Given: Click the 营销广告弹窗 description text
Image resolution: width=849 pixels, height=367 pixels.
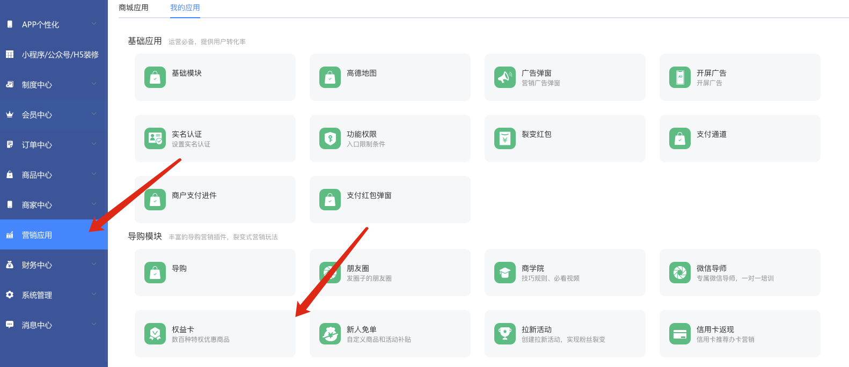Looking at the screenshot, I should pos(541,83).
